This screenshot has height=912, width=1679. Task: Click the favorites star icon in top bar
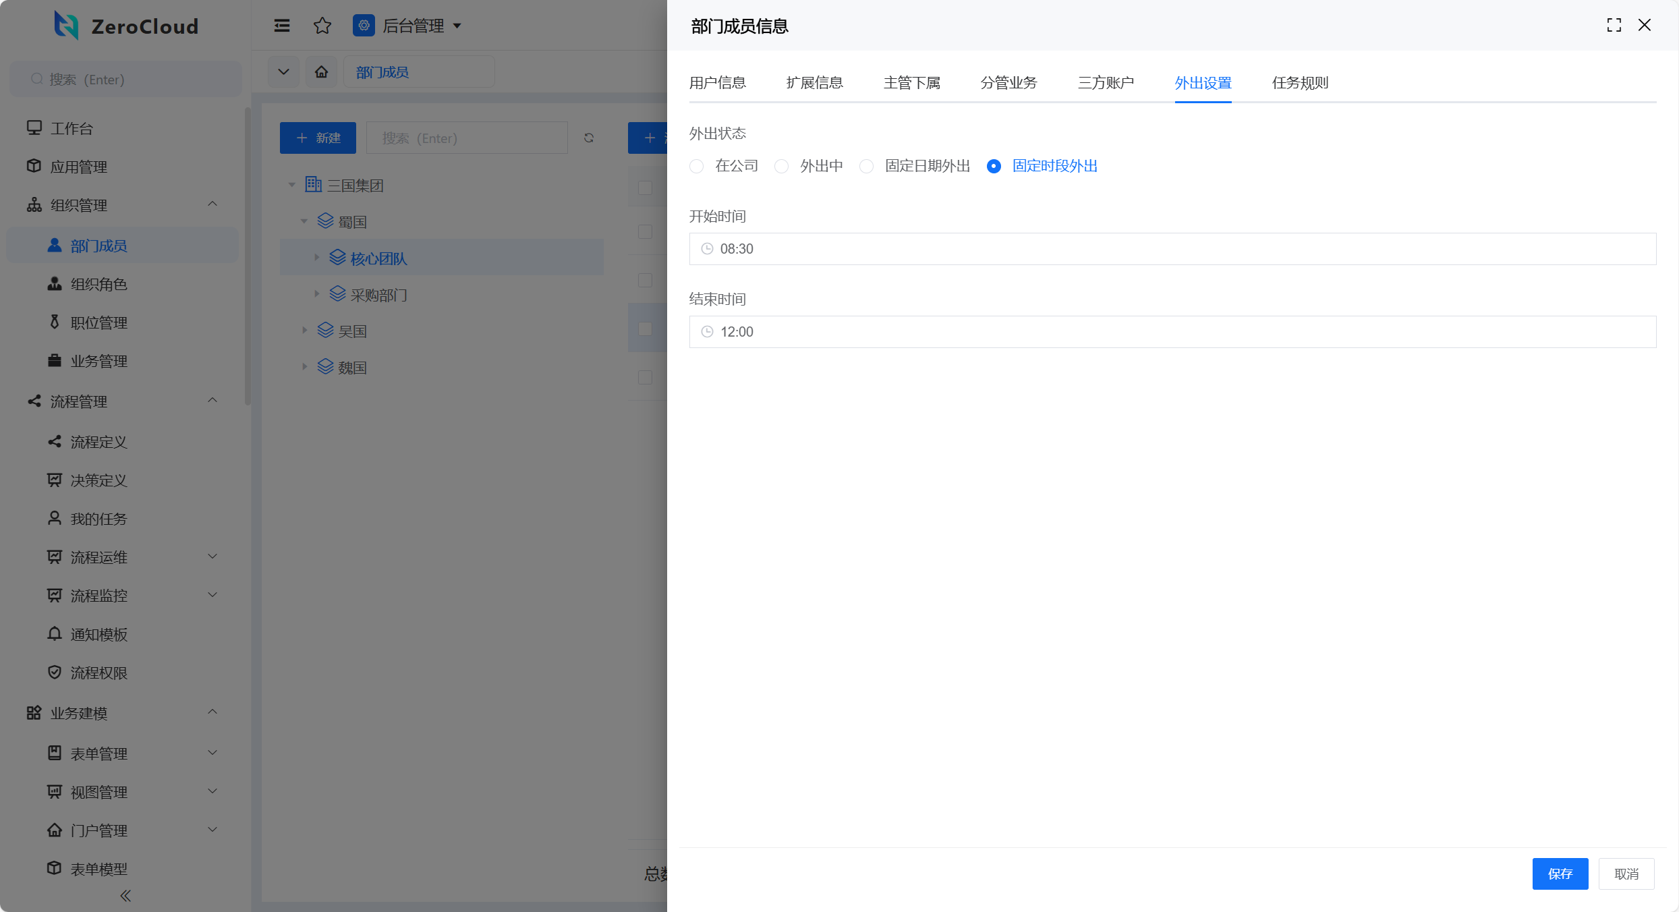point(322,26)
